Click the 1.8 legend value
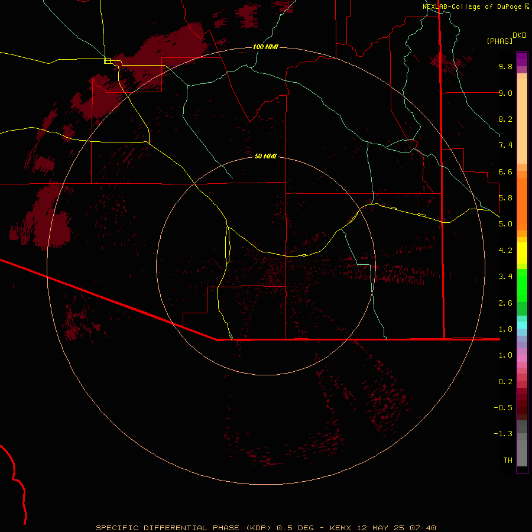 (x=505, y=329)
